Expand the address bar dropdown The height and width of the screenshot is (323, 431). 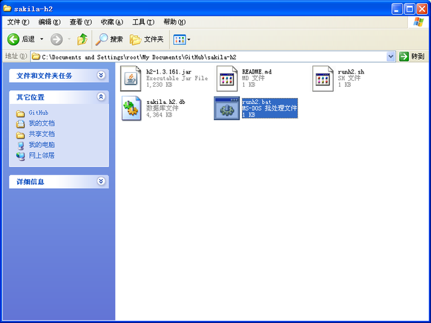point(391,57)
